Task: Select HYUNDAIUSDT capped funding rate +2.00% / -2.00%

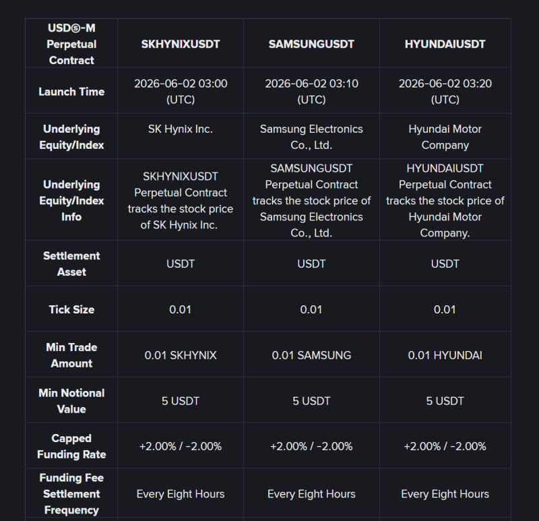Action: (445, 446)
